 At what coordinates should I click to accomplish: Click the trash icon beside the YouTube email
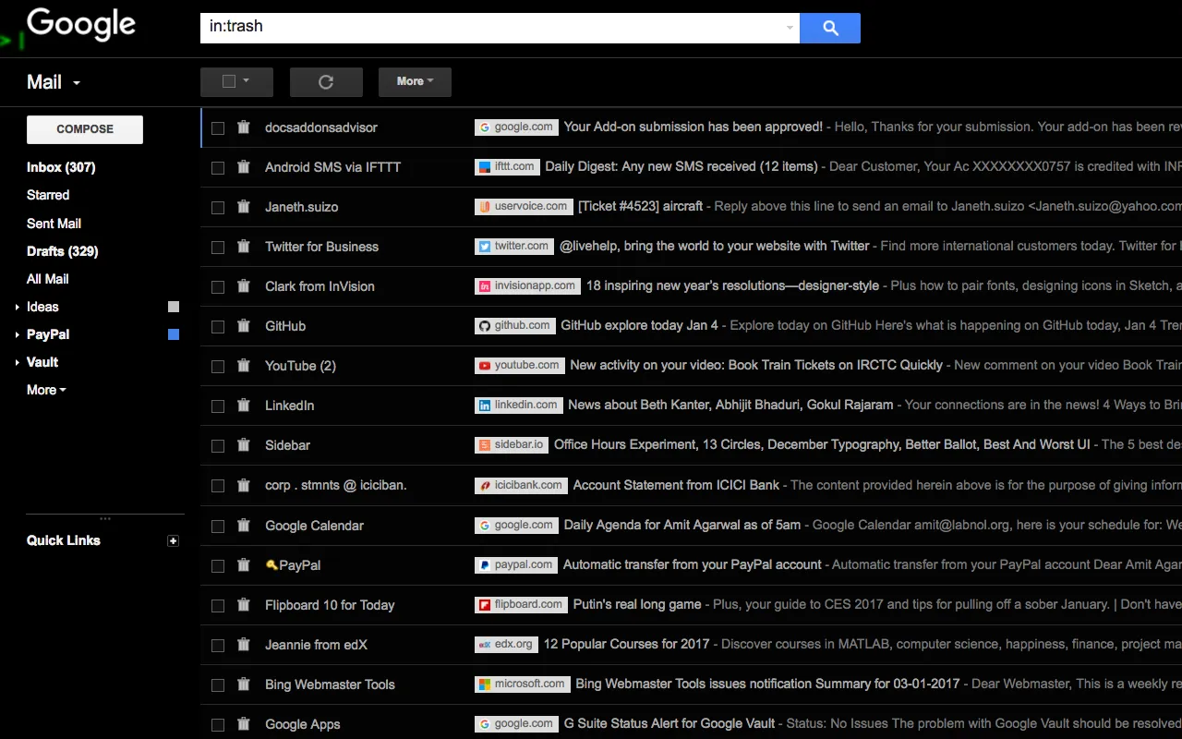point(243,365)
